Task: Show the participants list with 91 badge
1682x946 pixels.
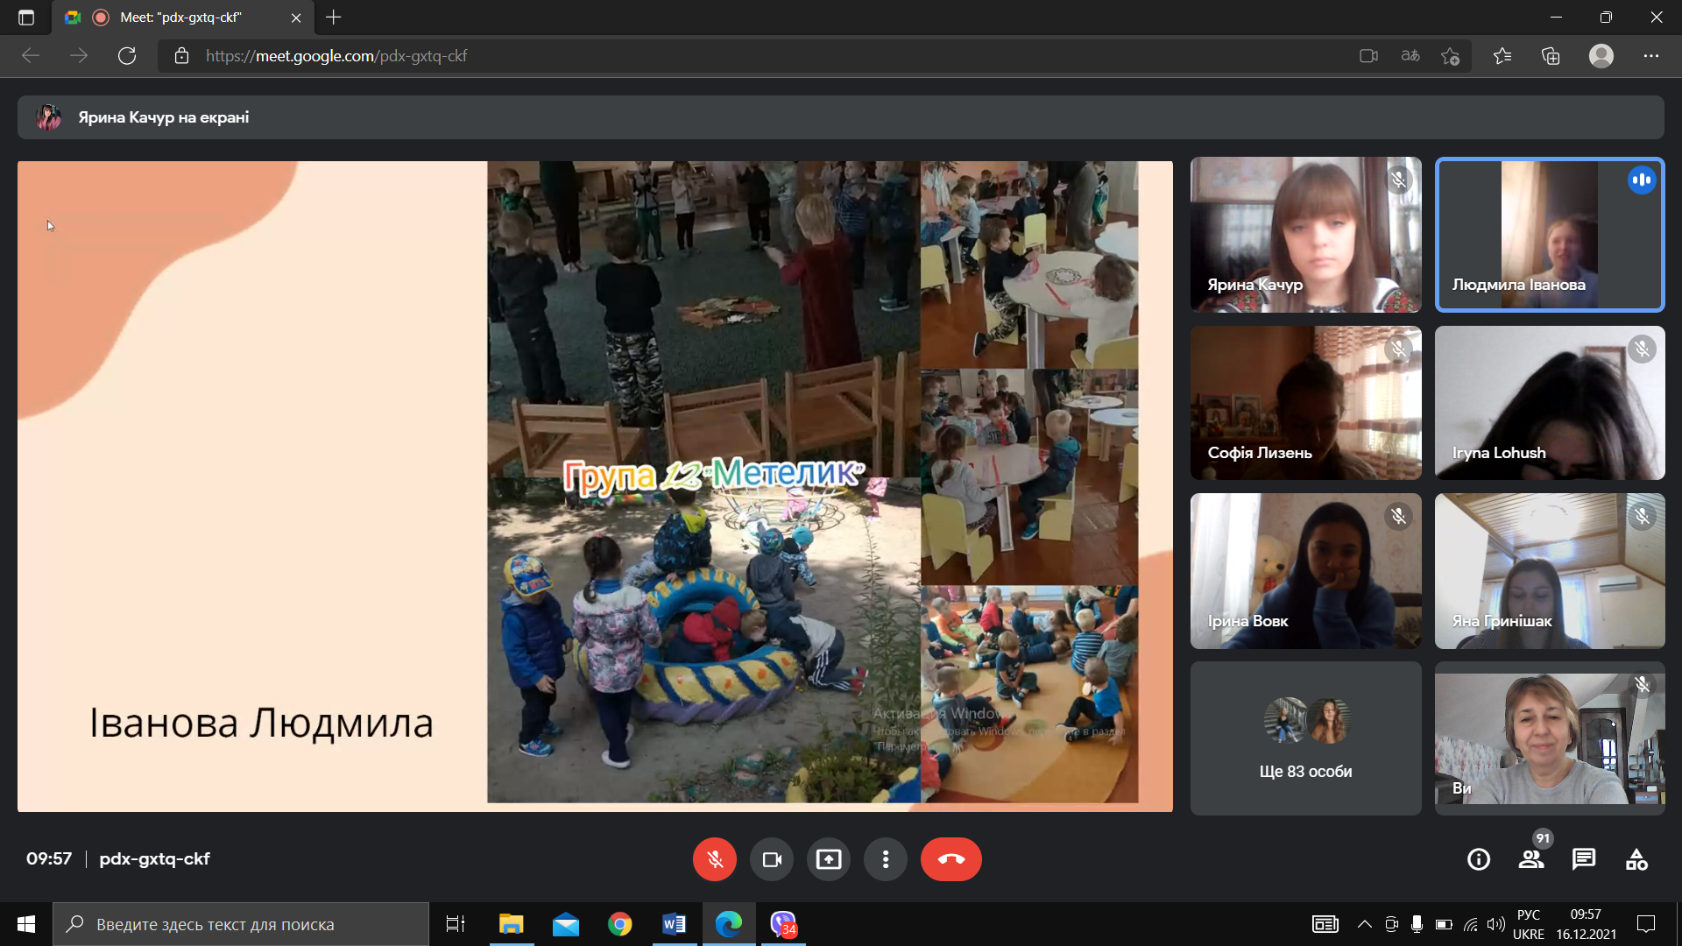Action: click(1531, 859)
